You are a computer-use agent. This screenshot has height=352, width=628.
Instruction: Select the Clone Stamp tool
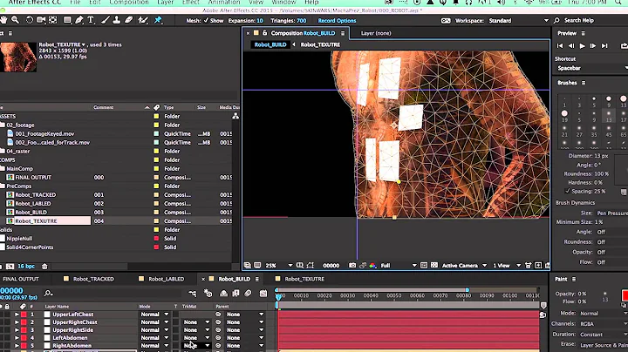click(x=117, y=19)
